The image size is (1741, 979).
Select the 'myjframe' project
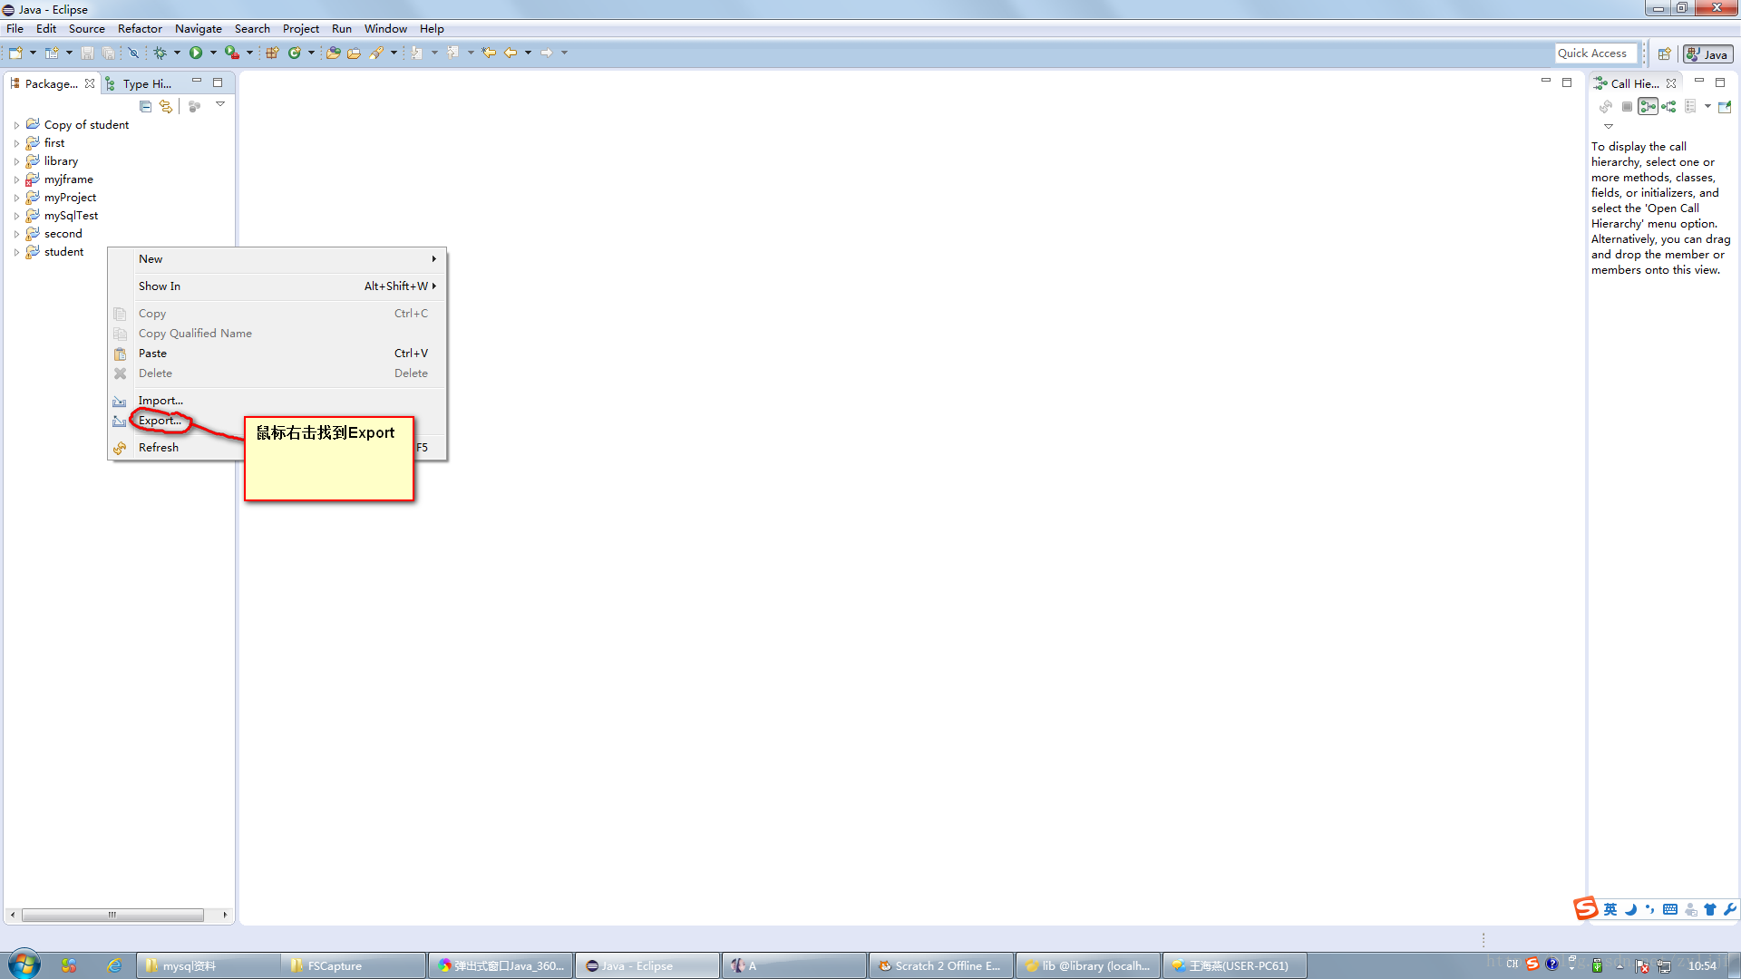(69, 179)
